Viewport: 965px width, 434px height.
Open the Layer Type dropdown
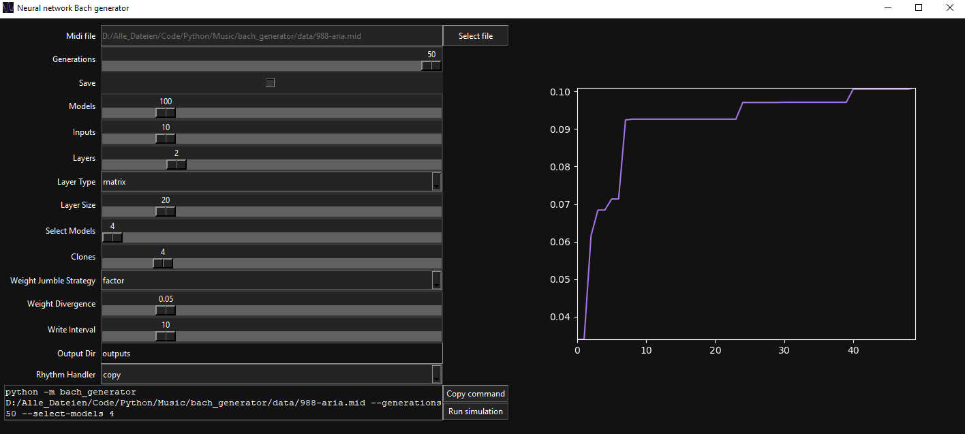pos(436,181)
